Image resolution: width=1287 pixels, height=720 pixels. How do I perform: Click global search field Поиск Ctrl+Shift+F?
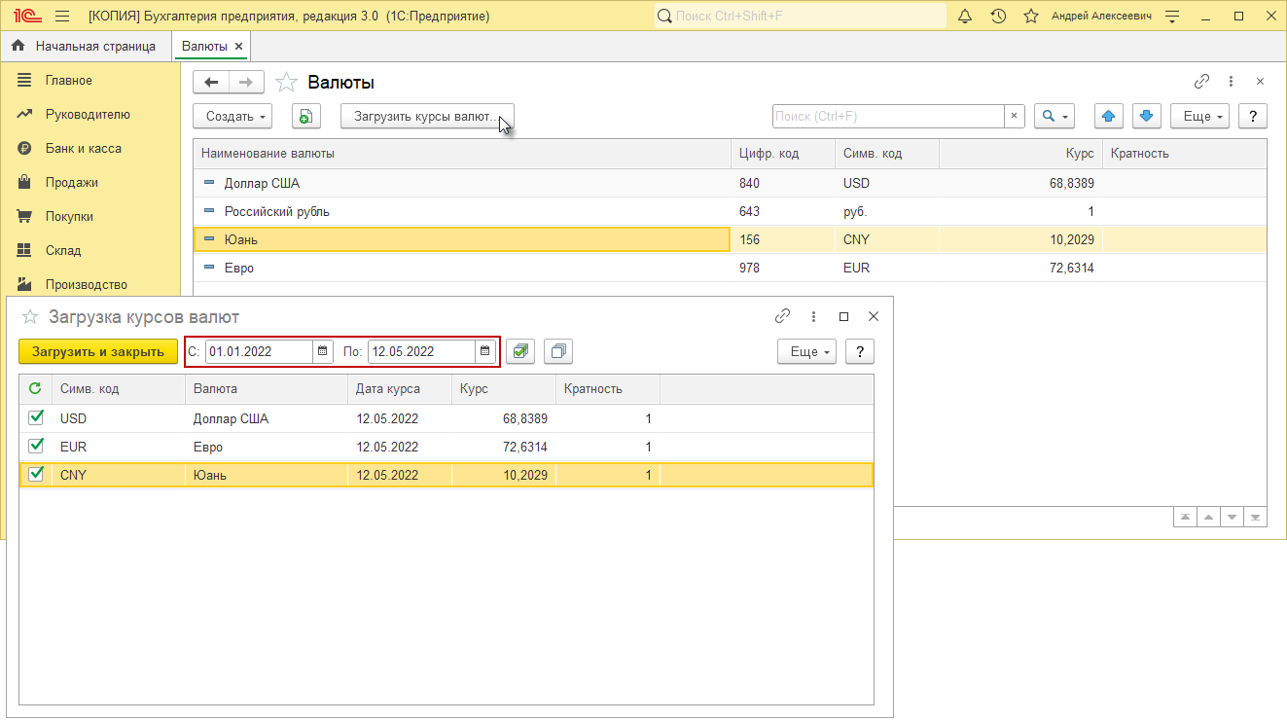800,17
